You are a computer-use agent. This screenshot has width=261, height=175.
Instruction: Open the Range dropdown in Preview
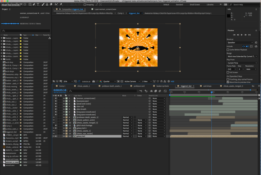242,56
